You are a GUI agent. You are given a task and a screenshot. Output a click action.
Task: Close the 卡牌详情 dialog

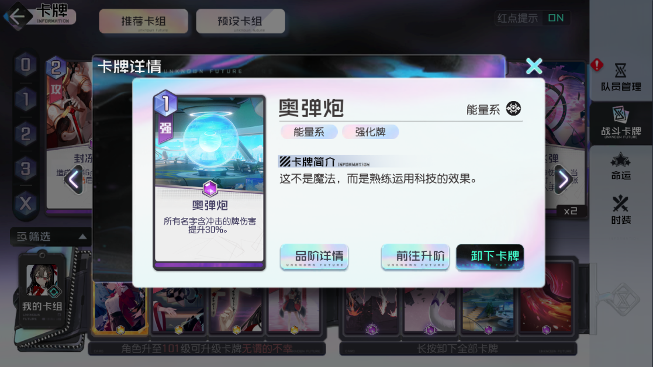coord(534,66)
